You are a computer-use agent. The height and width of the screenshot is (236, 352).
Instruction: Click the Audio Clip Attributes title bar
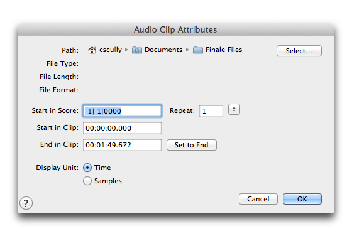click(176, 29)
